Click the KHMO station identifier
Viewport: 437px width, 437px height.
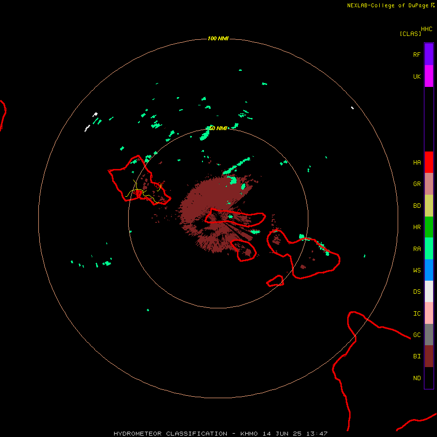click(x=249, y=434)
